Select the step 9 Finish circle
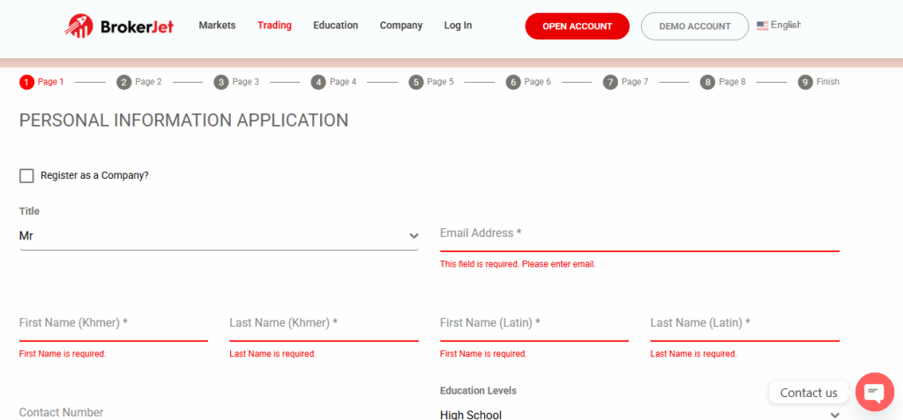Viewport: 903px width, 420px height. tap(805, 82)
